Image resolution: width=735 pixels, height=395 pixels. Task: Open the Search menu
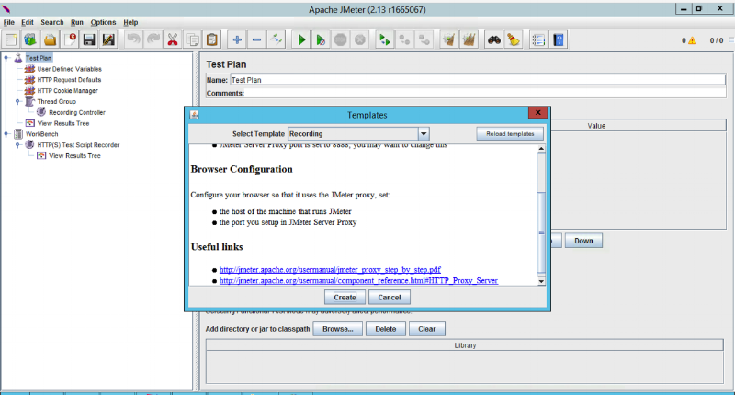coord(52,22)
